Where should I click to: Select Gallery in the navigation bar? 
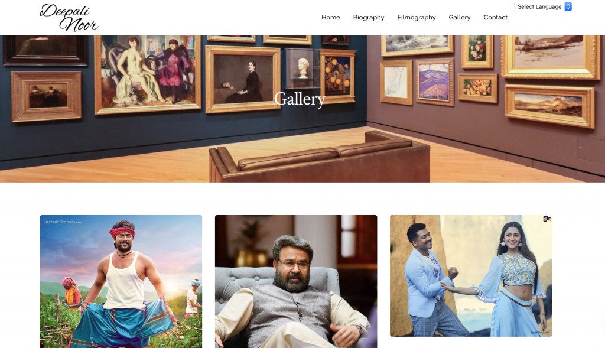click(460, 17)
